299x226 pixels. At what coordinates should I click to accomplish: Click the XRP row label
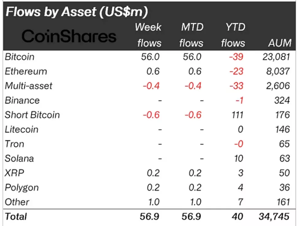point(14,173)
